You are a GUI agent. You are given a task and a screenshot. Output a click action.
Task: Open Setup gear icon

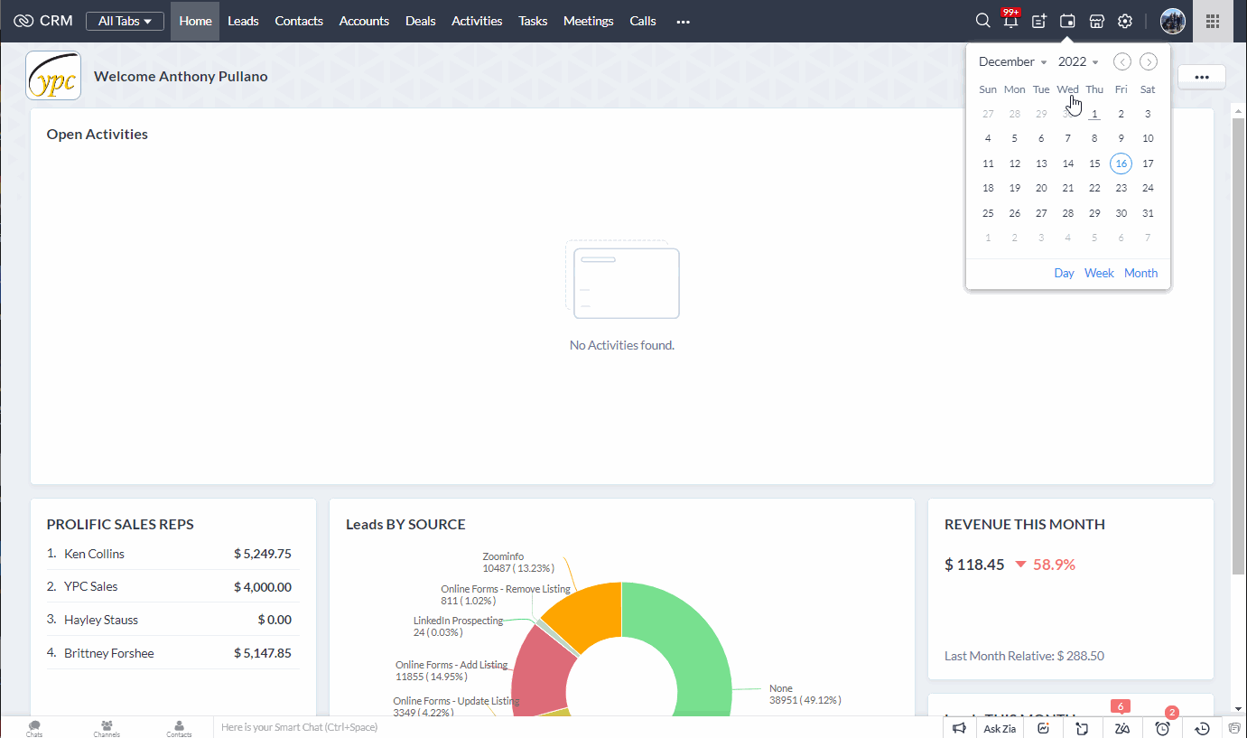coord(1124,21)
